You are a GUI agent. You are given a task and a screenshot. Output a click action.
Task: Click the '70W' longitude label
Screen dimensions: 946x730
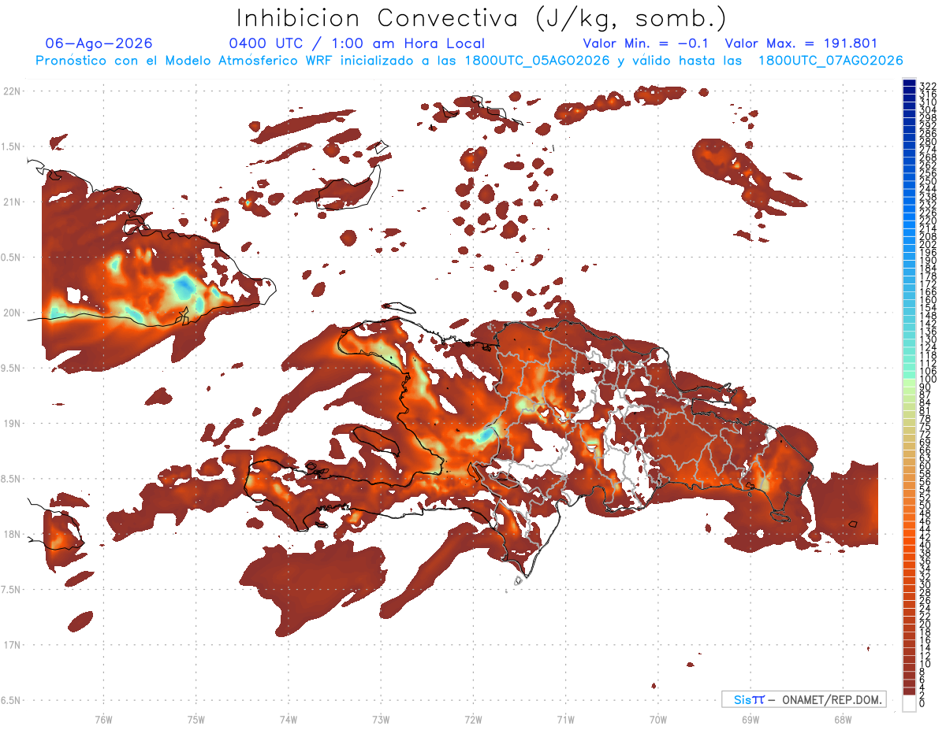[658, 718]
